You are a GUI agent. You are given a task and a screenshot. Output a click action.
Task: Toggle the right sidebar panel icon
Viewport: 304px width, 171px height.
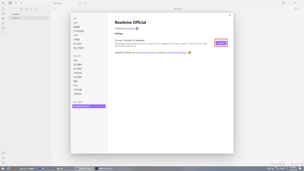pos(283,3)
